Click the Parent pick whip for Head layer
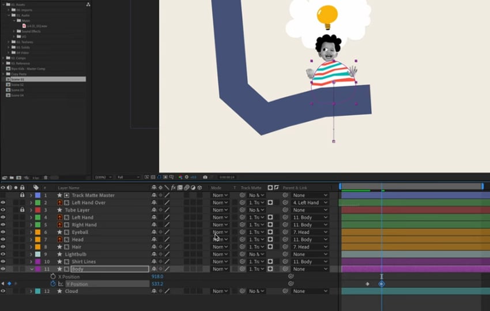Screen dimensions: 490x311 (x=285, y=239)
